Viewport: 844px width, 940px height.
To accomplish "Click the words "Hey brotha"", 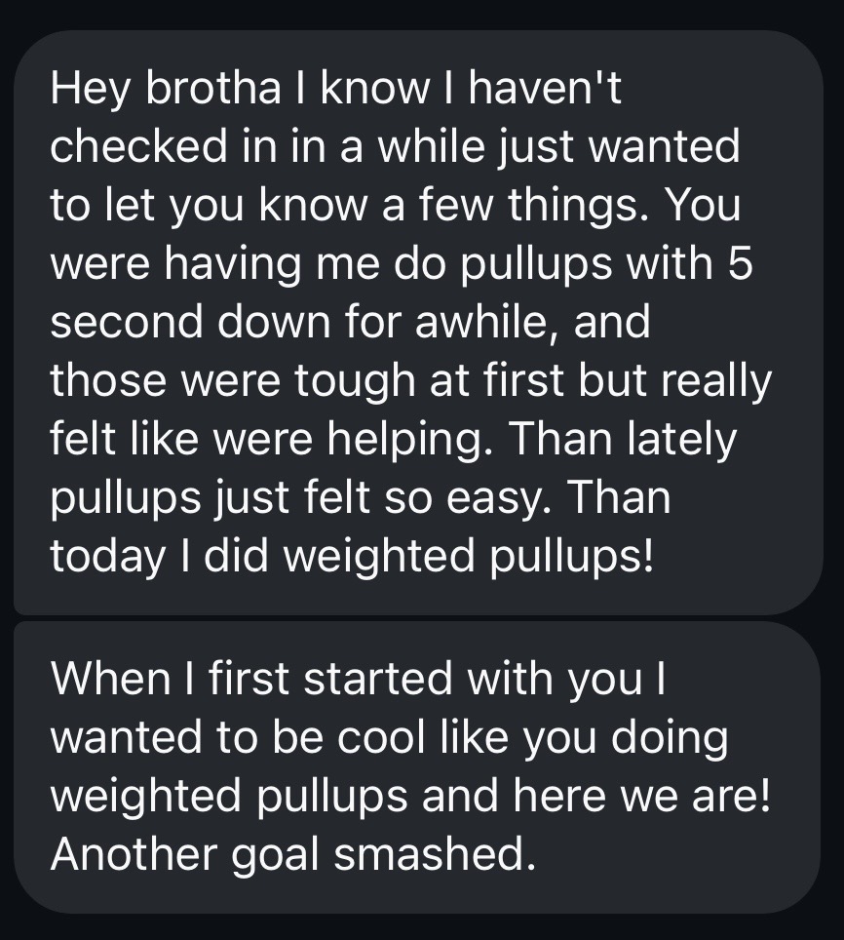I will pos(166,90).
